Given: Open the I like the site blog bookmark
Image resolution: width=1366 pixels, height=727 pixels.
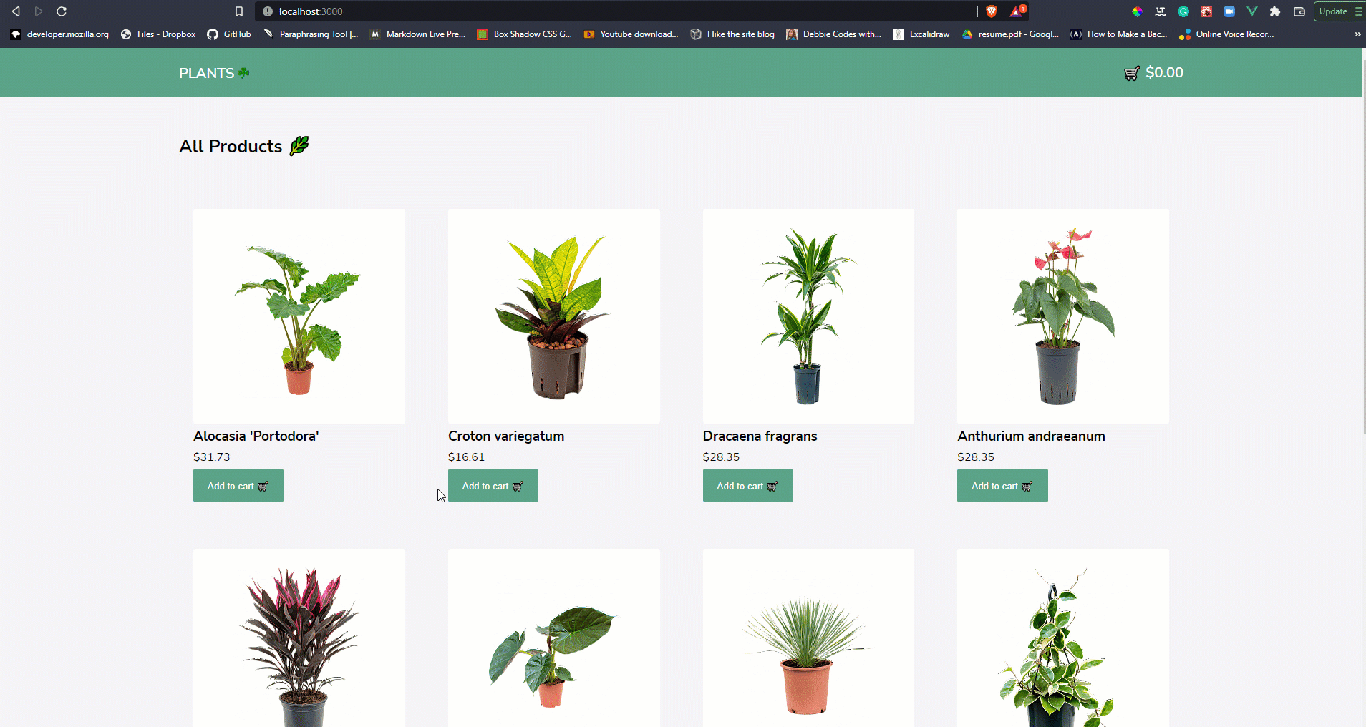Looking at the screenshot, I should tap(732, 34).
